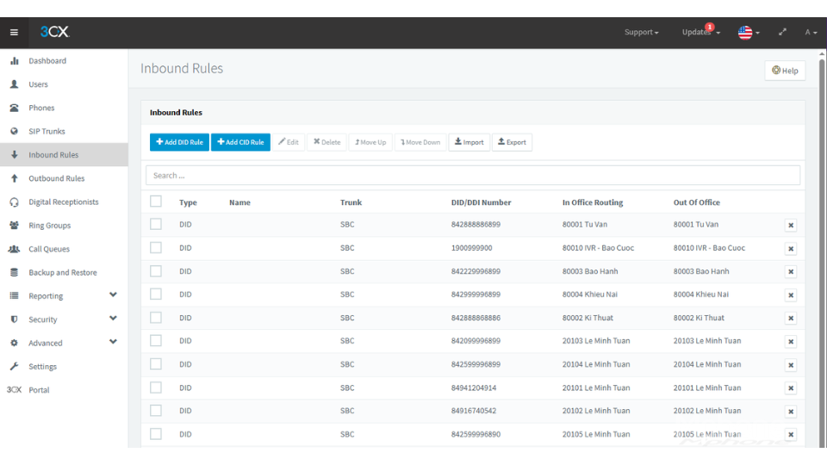The image size is (827, 465).
Task: Tick the checkbox for DID 842099996899
Action: coord(156,341)
